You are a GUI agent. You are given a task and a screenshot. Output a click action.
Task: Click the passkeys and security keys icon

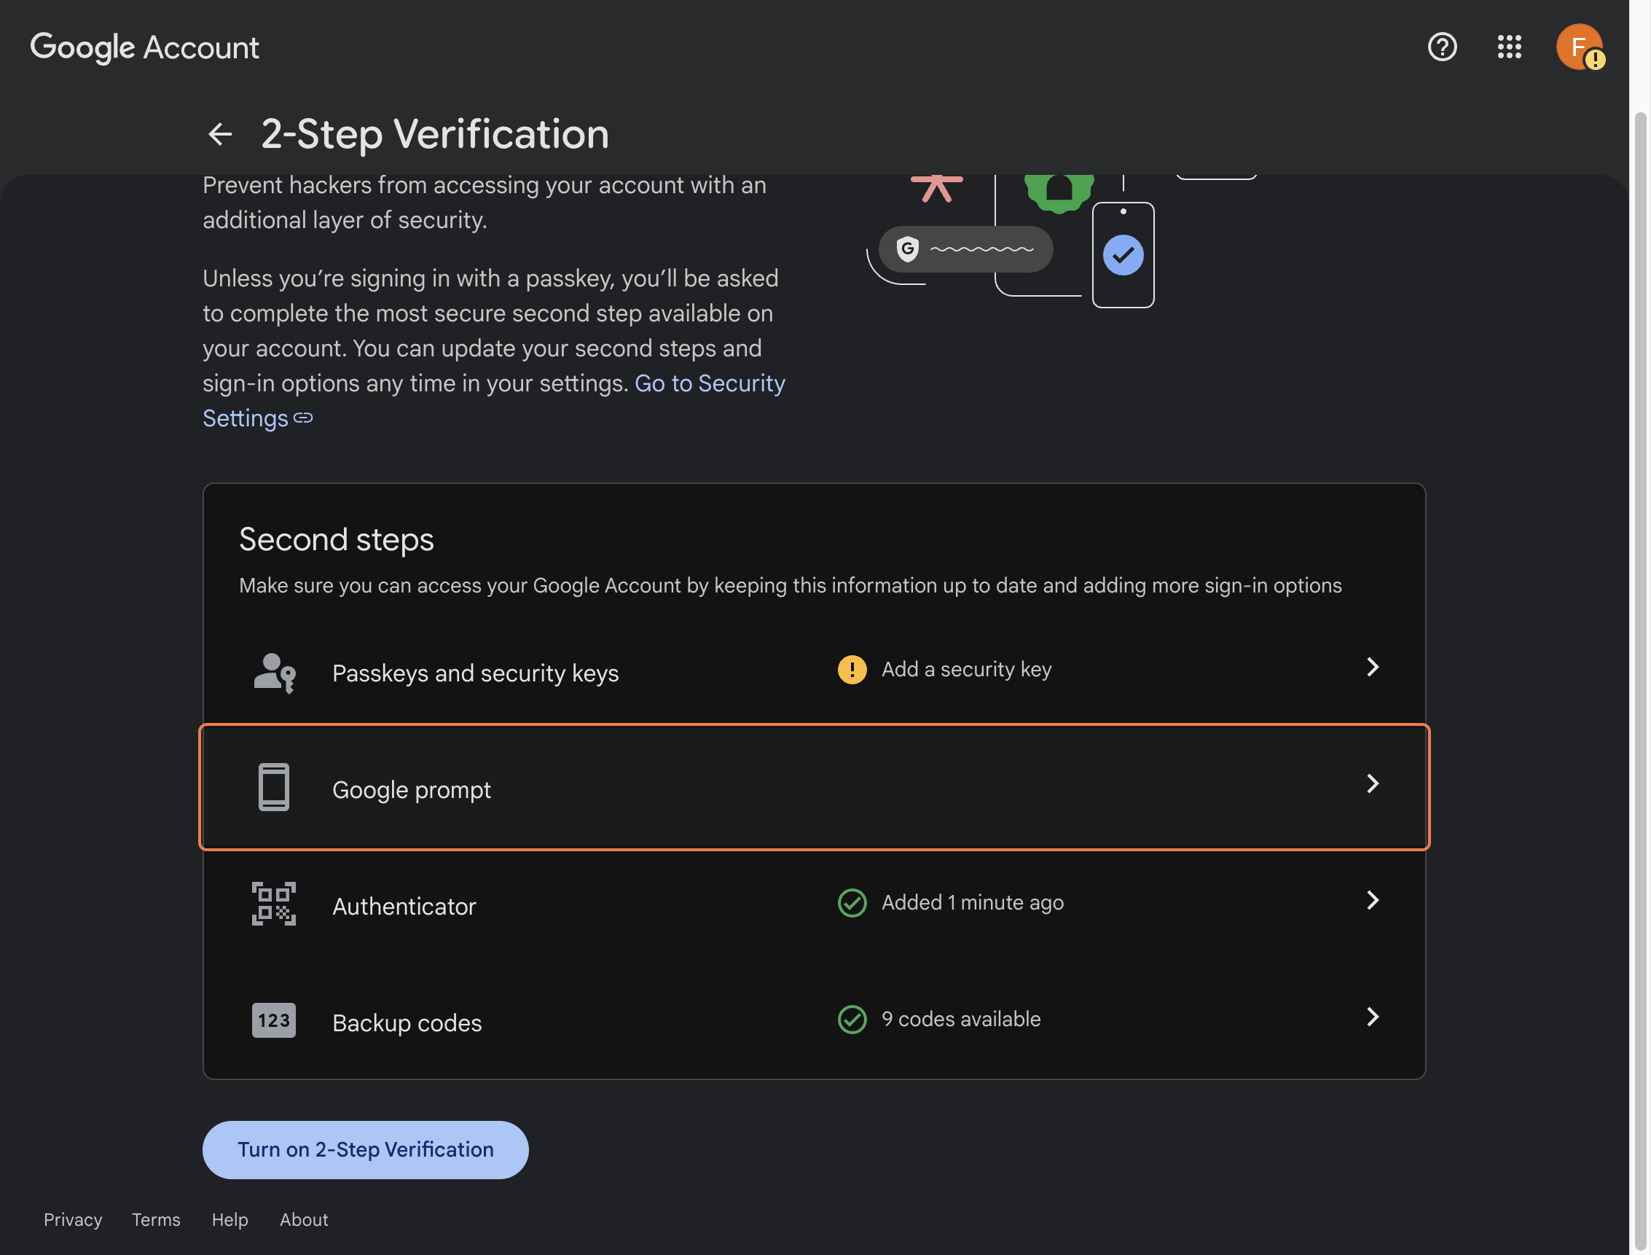click(273, 672)
